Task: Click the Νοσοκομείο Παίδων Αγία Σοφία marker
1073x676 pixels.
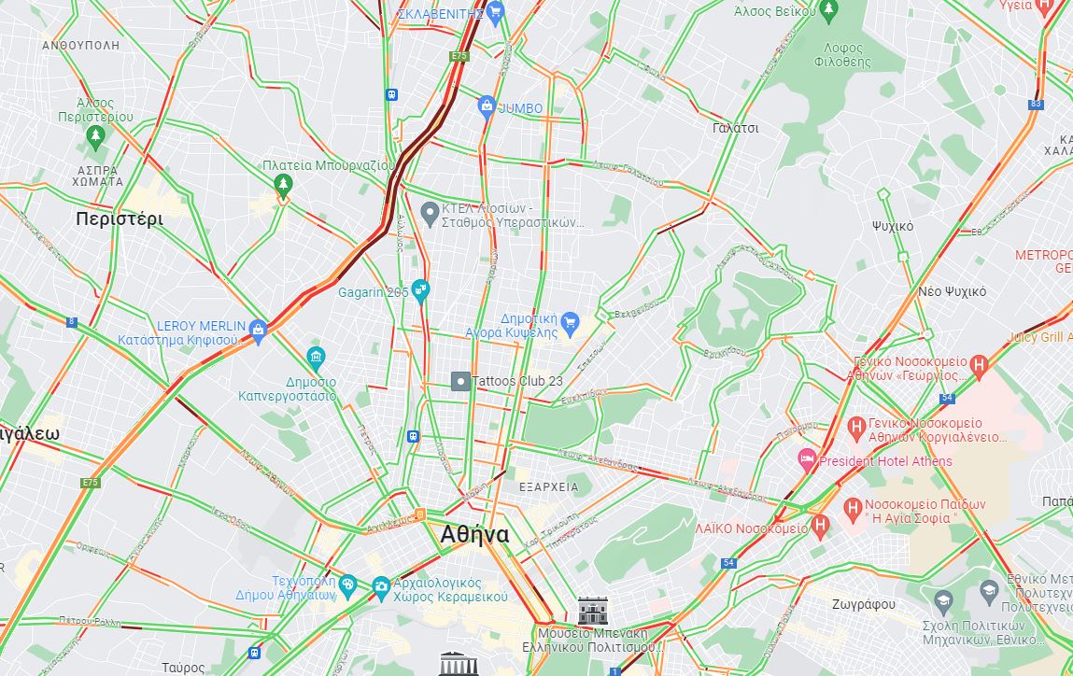Action: 853,509
